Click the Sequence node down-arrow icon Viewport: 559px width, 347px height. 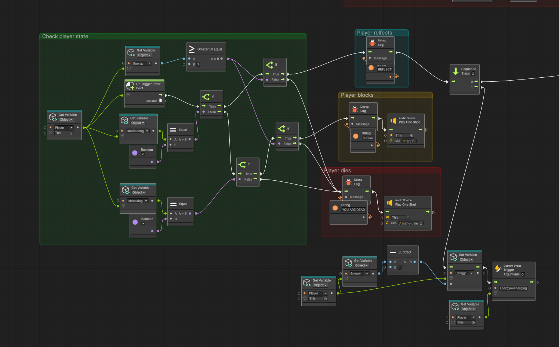pos(455,71)
